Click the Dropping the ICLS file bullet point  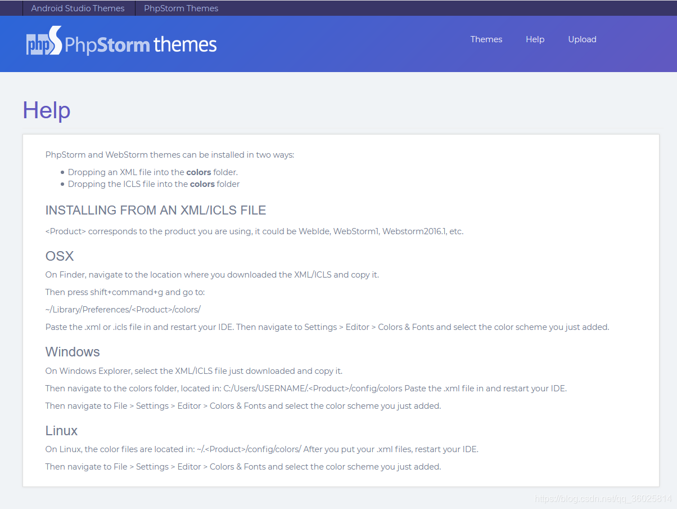154,184
